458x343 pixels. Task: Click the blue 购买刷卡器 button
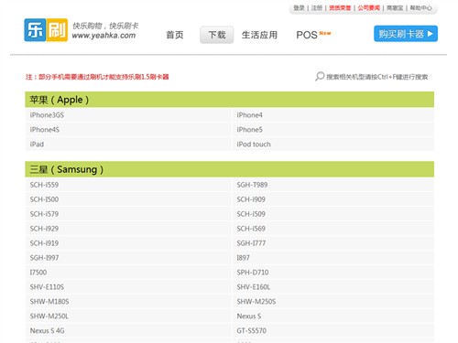(406, 34)
